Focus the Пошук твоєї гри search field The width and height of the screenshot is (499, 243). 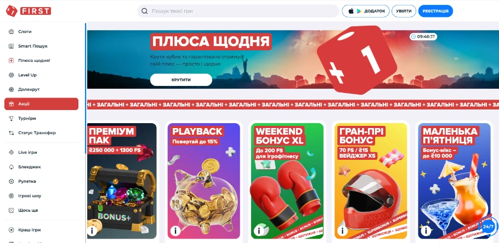coord(238,11)
